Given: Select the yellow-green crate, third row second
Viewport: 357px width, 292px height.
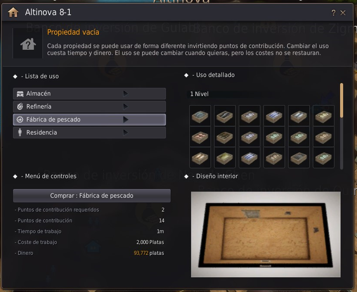Looking at the screenshot, I should (224, 157).
